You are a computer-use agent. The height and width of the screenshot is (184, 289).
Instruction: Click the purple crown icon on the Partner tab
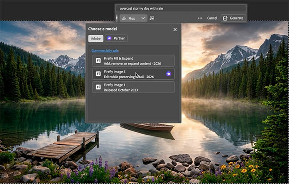pos(109,38)
